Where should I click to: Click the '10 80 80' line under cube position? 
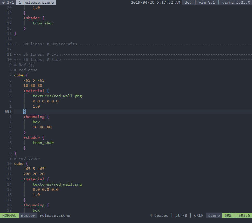(x=33, y=86)
